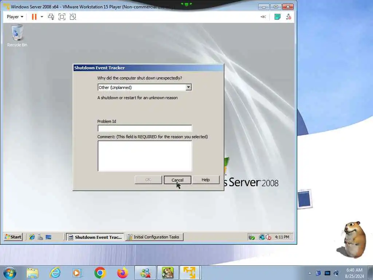Open Windows Explorer from host taskbar
Viewport: 373px width, 280px height.
pyautogui.click(x=32, y=273)
